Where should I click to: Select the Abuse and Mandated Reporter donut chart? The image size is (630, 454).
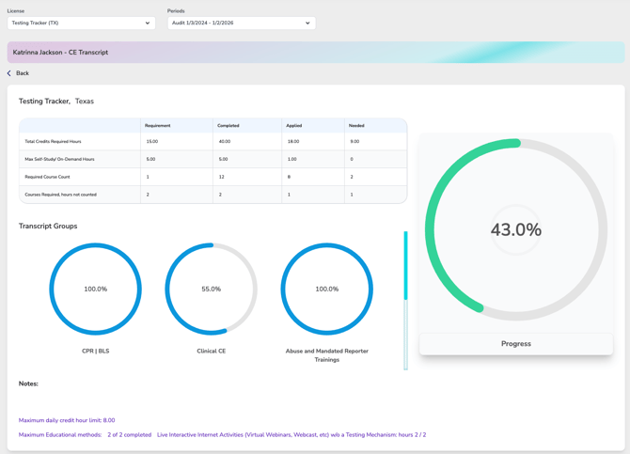[326, 290]
